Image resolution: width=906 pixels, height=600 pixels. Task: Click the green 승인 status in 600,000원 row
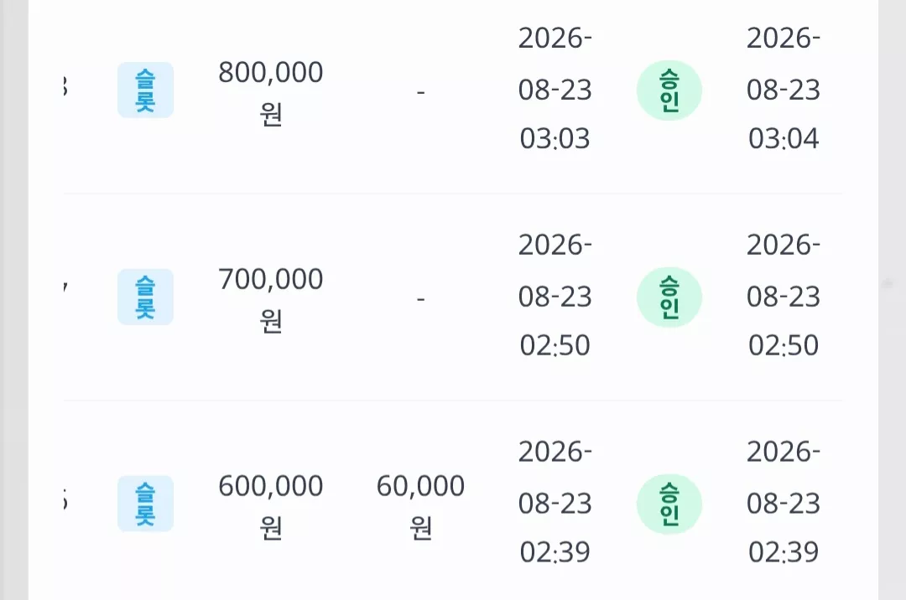point(669,504)
